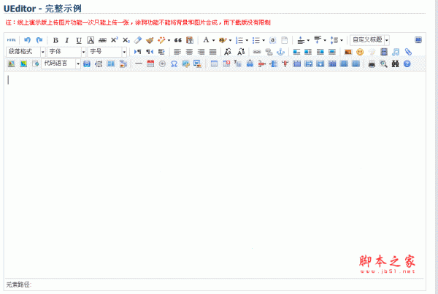Clear the document with blank page icon
This screenshot has width=438, height=294.
tap(285, 40)
